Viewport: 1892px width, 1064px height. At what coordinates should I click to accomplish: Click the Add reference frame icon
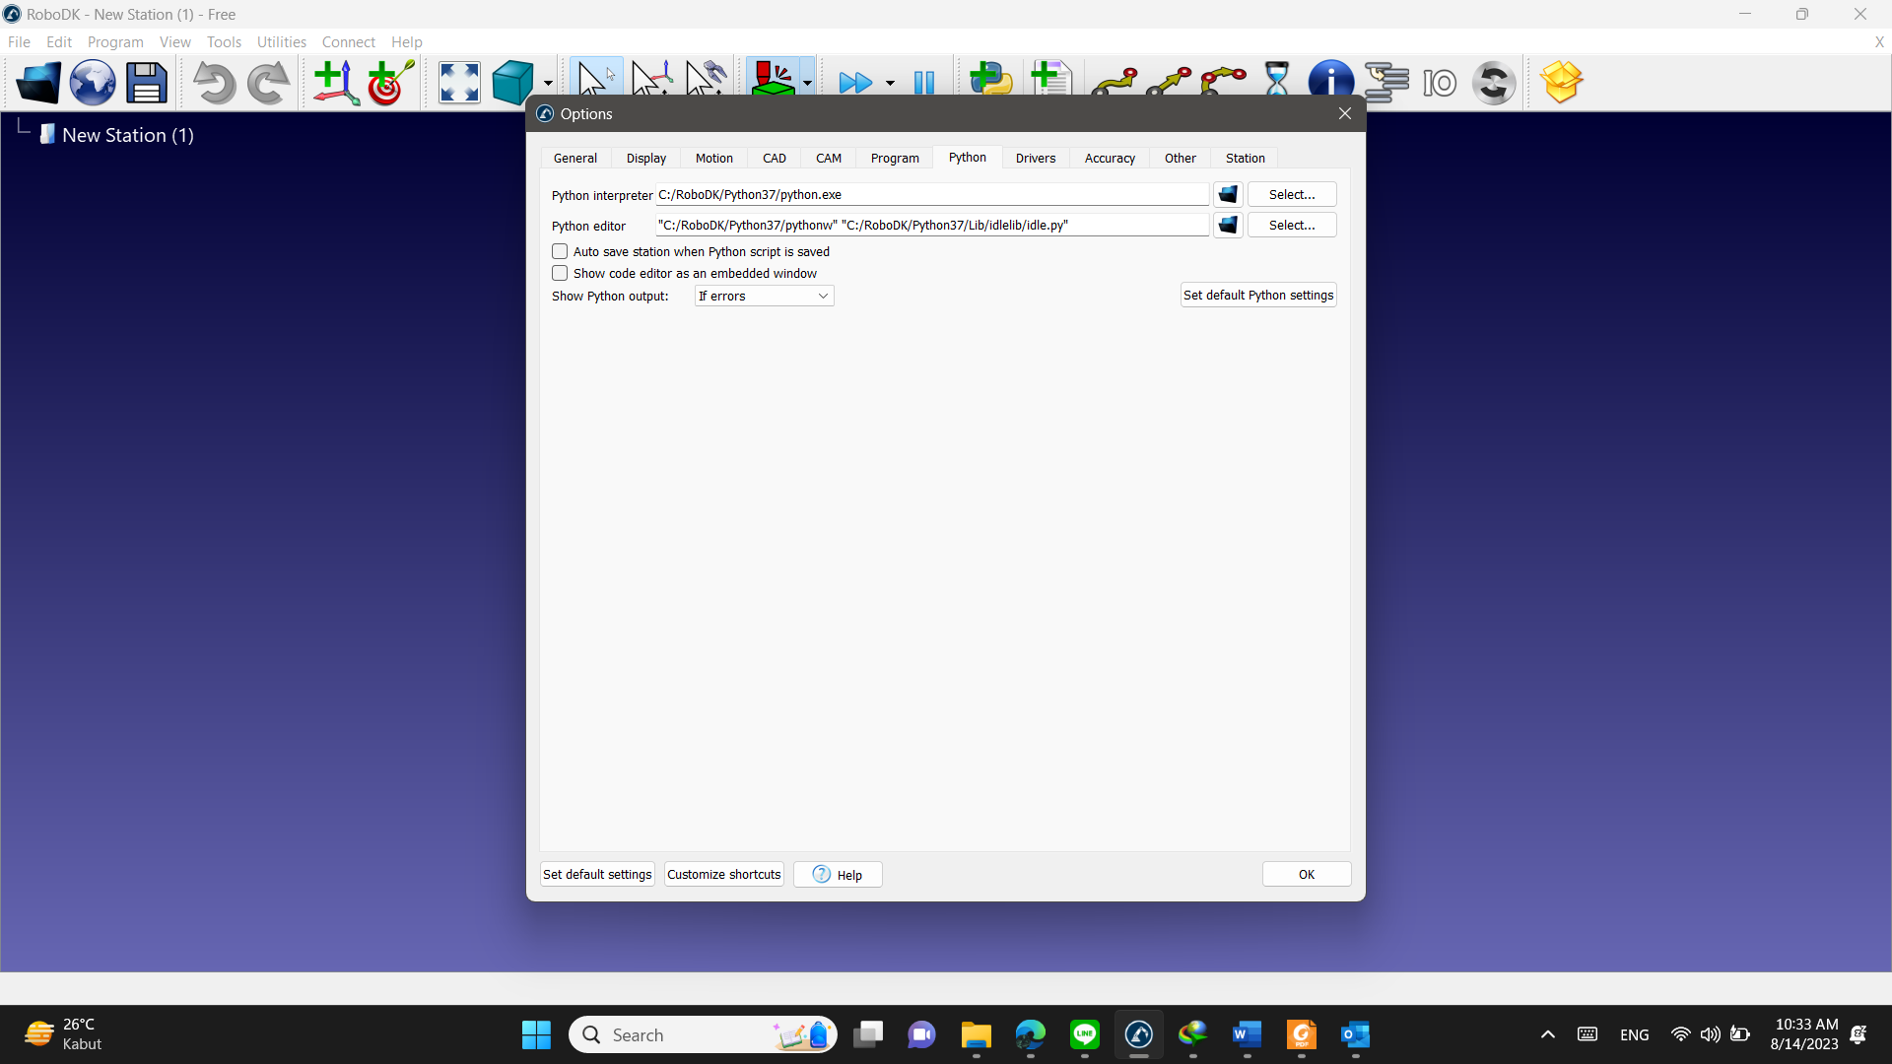click(335, 83)
